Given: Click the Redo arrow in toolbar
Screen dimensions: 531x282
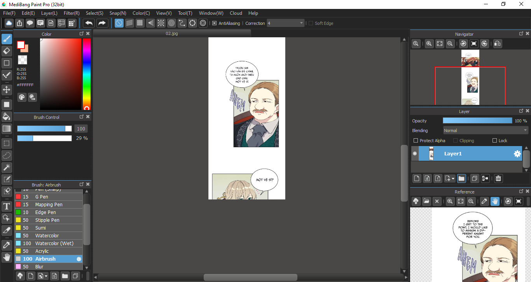Looking at the screenshot, I should coord(102,23).
